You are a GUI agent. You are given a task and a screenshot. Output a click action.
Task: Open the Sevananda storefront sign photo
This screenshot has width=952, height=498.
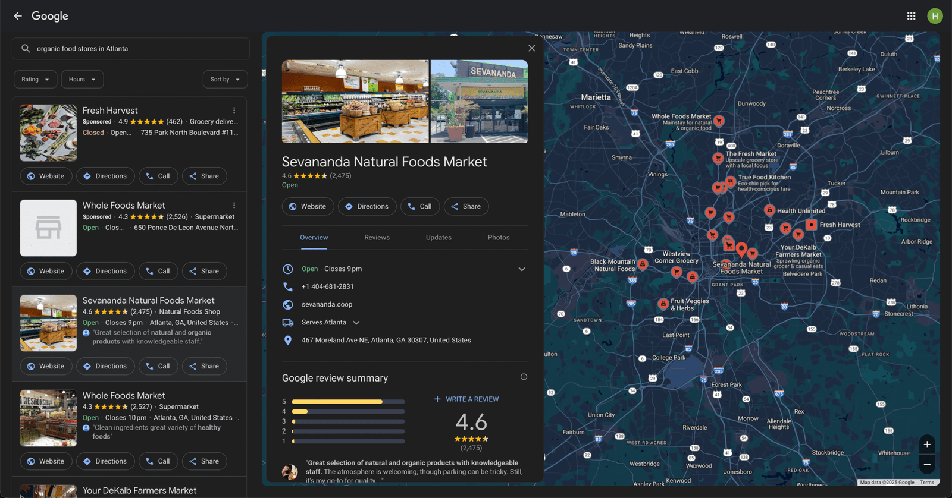479,102
